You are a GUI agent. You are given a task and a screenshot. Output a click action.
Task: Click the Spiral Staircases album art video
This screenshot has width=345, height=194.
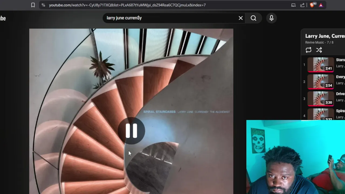tap(131, 111)
